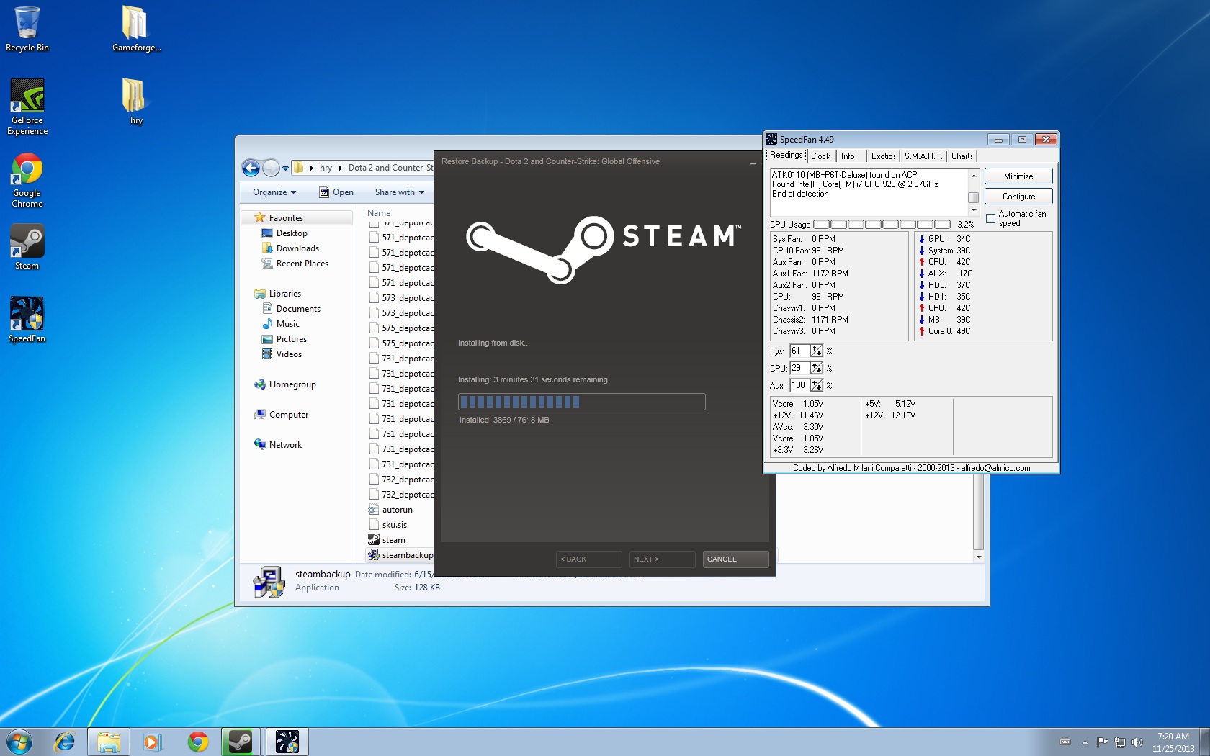Enable Automatic fan speed checkbox
Screen dimensions: 1210x756
pos(991,218)
